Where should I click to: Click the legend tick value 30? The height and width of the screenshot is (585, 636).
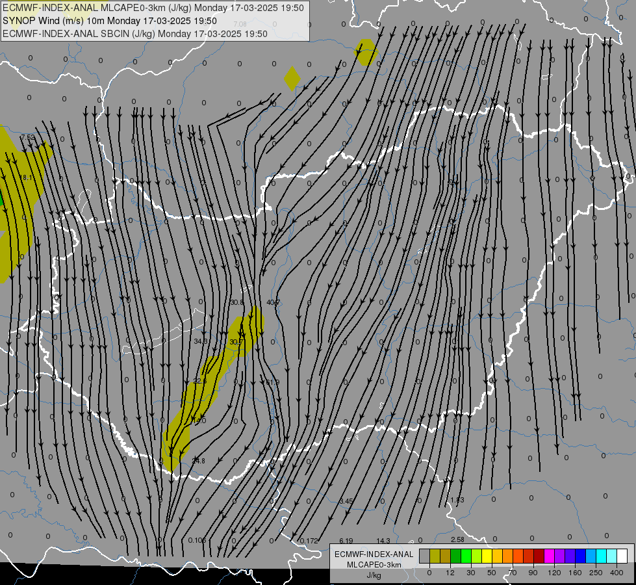coord(471,573)
